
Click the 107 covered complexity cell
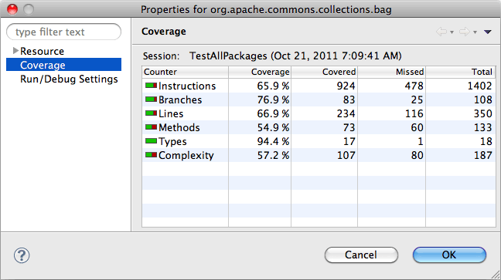(346, 155)
